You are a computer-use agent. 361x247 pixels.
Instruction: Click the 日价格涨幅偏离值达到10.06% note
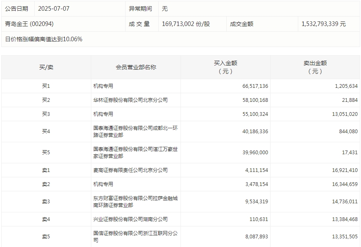tap(44, 39)
